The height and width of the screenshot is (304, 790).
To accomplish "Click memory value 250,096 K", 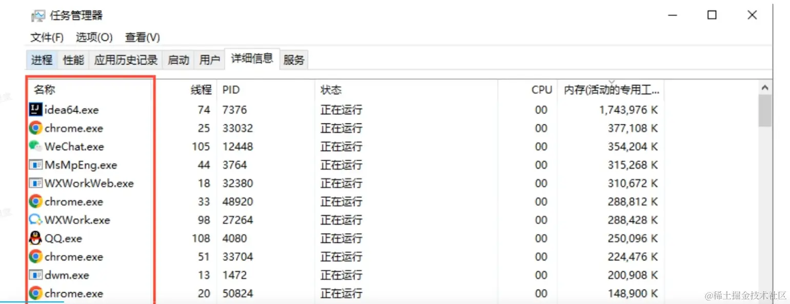I will (x=633, y=238).
